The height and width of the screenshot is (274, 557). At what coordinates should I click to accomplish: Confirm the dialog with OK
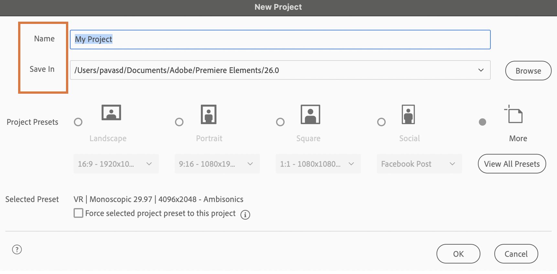(x=458, y=254)
